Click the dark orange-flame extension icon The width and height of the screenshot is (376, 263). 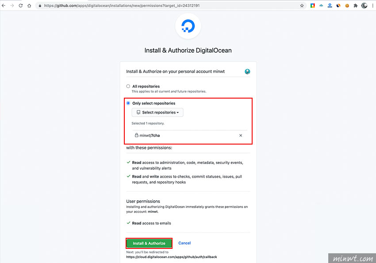pos(338,5)
